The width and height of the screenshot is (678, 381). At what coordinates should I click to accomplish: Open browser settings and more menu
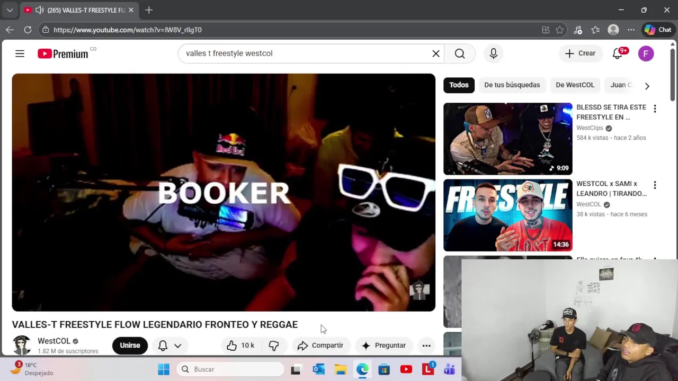pos(631,30)
